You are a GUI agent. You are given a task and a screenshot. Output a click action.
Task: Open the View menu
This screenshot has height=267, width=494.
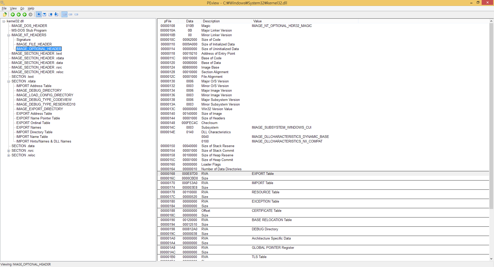click(13, 8)
